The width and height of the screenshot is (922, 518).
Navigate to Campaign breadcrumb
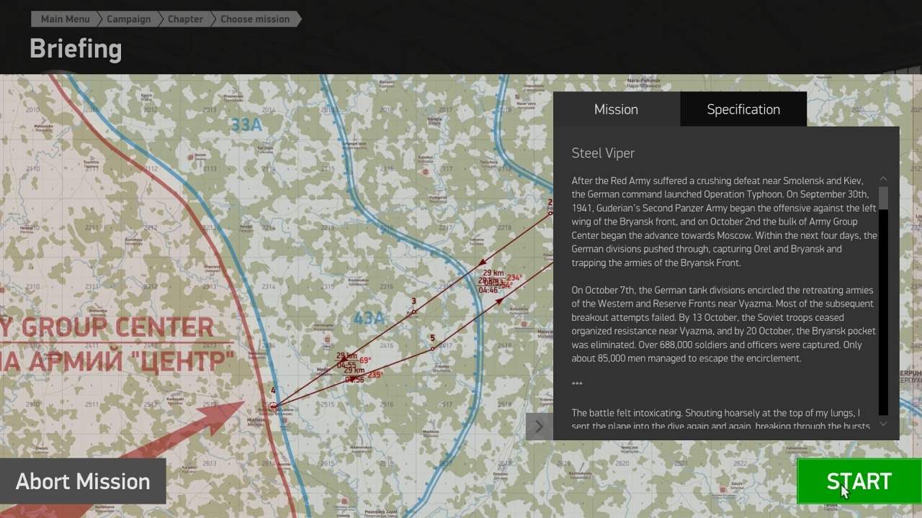point(128,19)
